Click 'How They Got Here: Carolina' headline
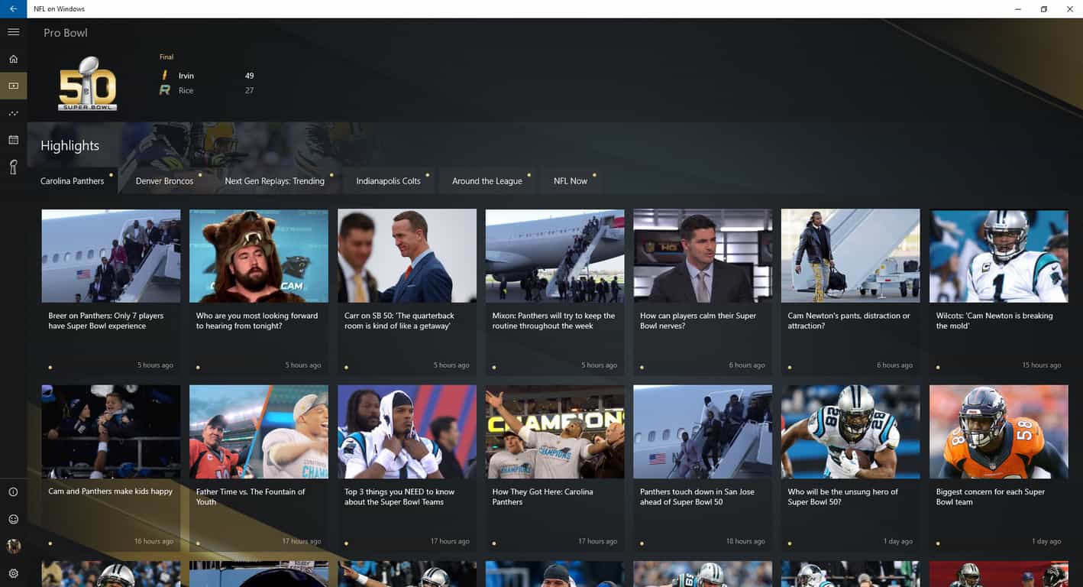The height and width of the screenshot is (587, 1083). [x=543, y=497]
